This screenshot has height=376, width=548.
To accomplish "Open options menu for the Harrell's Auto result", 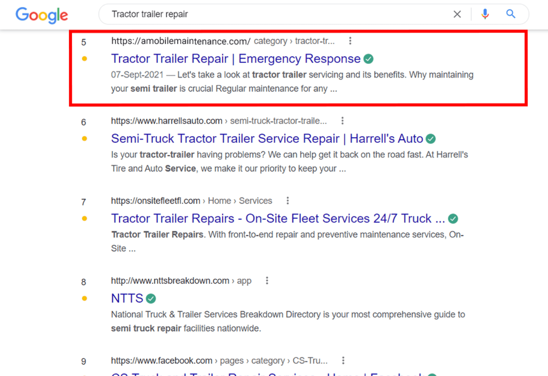I will point(342,121).
